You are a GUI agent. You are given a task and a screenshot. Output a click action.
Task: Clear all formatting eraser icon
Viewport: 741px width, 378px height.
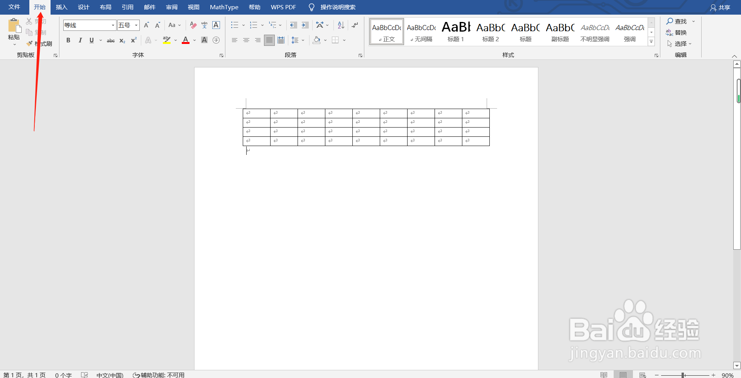tap(193, 25)
